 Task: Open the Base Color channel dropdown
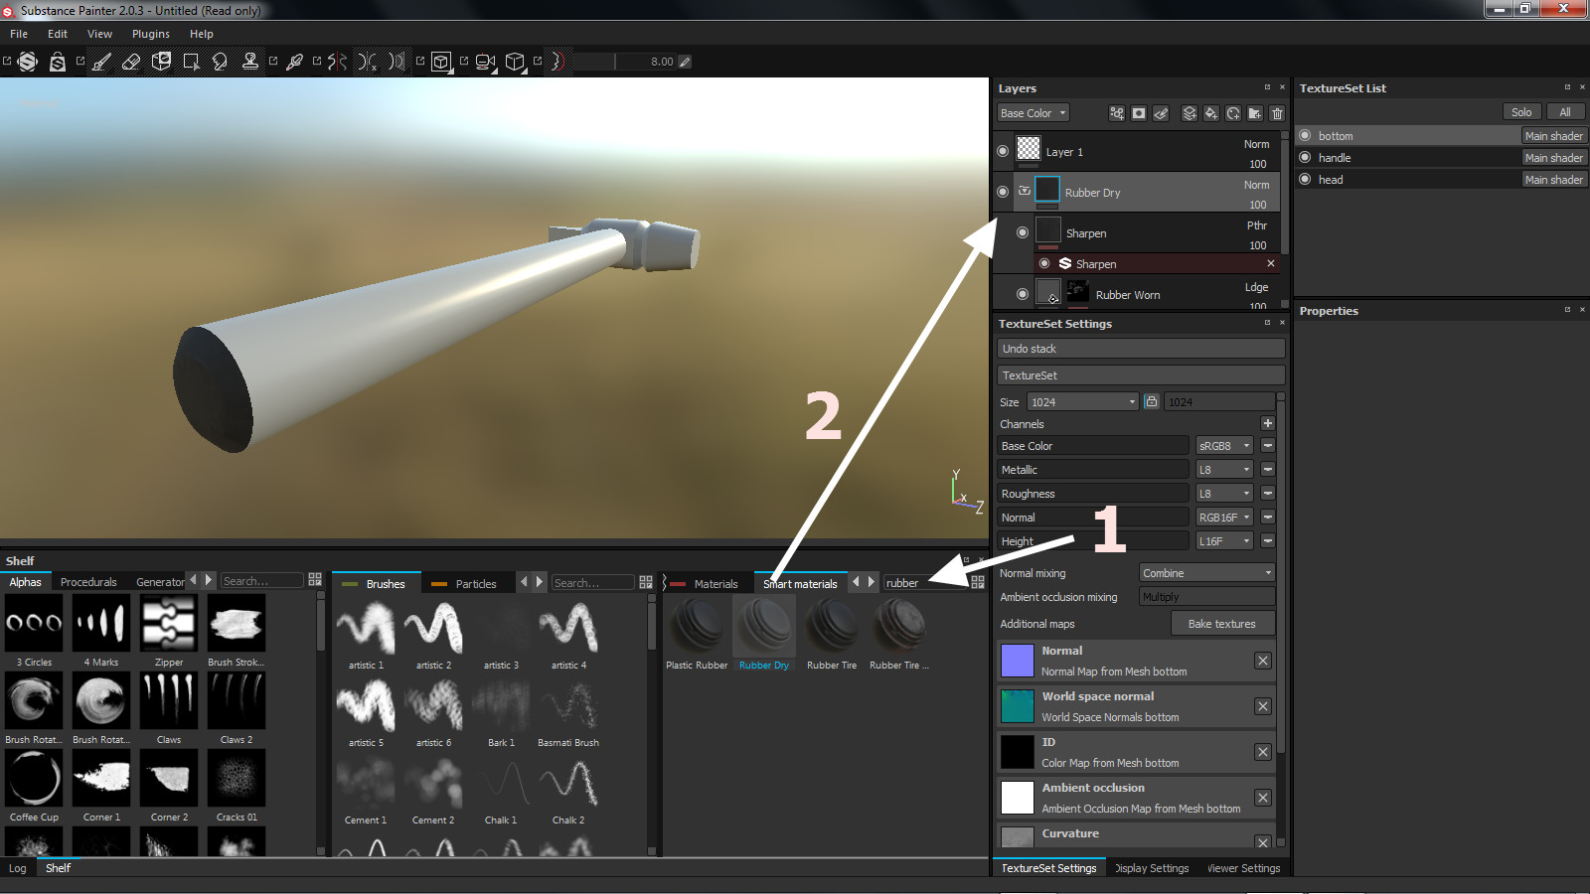pos(1033,113)
